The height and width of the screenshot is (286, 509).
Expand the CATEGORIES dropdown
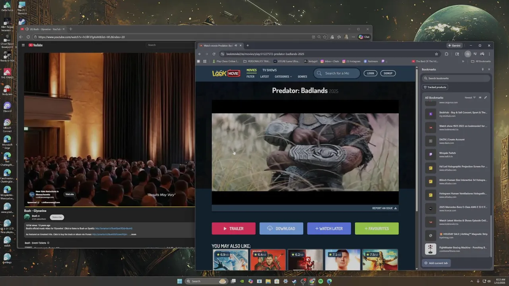pos(283,77)
